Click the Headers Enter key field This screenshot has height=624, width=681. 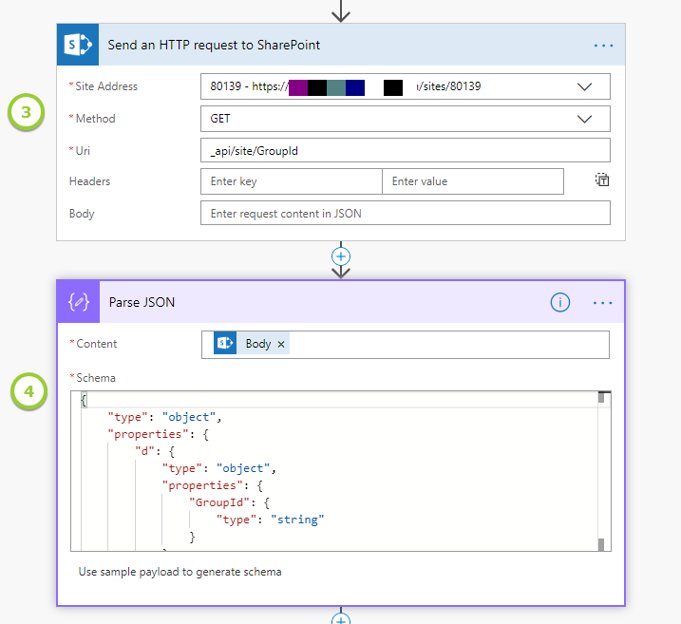pyautogui.click(x=291, y=181)
